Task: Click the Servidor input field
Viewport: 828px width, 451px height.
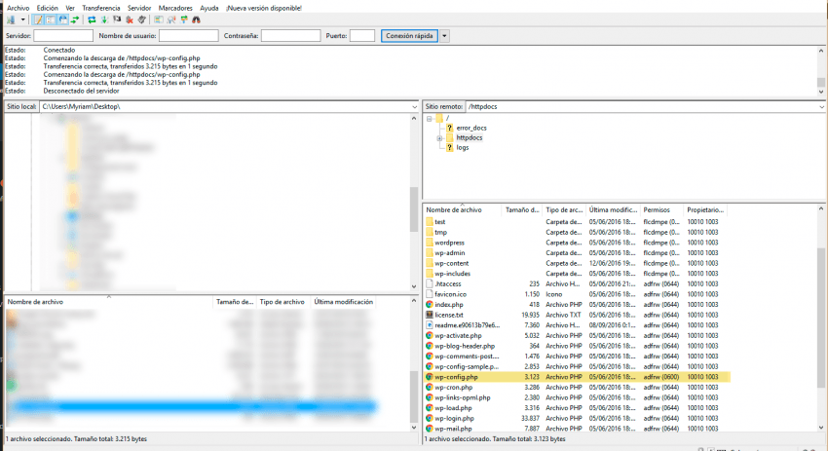Action: click(63, 36)
